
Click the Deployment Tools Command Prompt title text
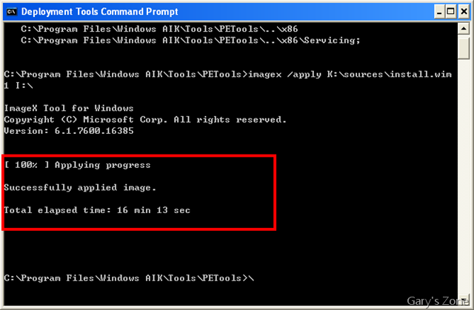99,12
